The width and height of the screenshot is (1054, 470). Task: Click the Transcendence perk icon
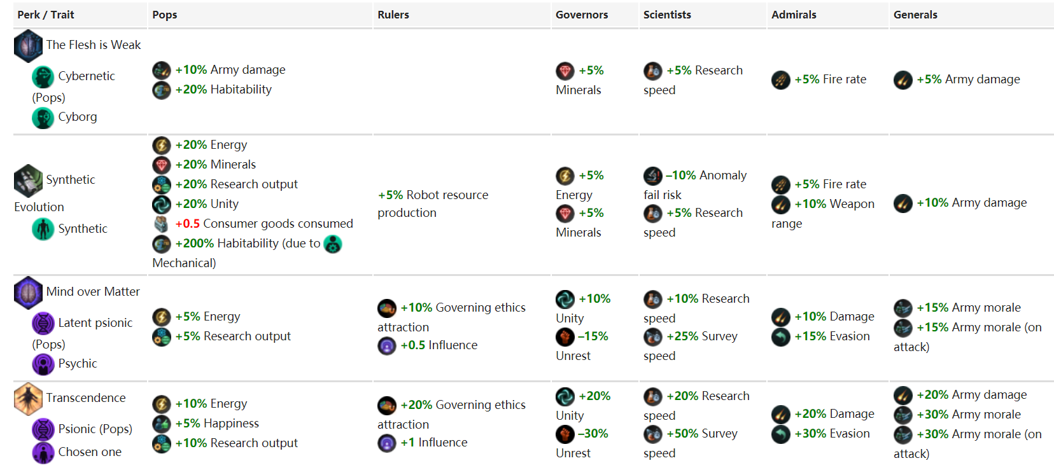pyautogui.click(x=28, y=399)
